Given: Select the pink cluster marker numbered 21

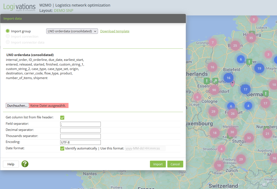Looking at the screenshot, I should 267,134.
